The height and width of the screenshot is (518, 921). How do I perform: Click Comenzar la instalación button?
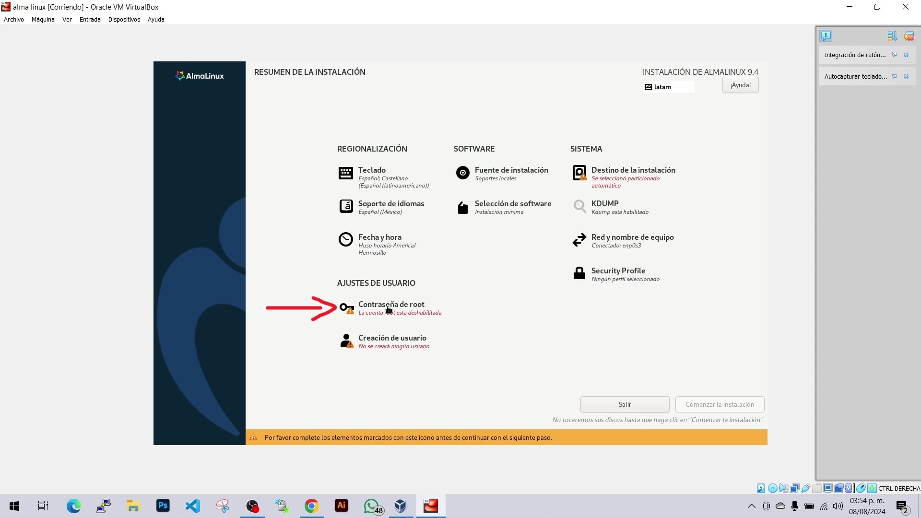[720, 404]
